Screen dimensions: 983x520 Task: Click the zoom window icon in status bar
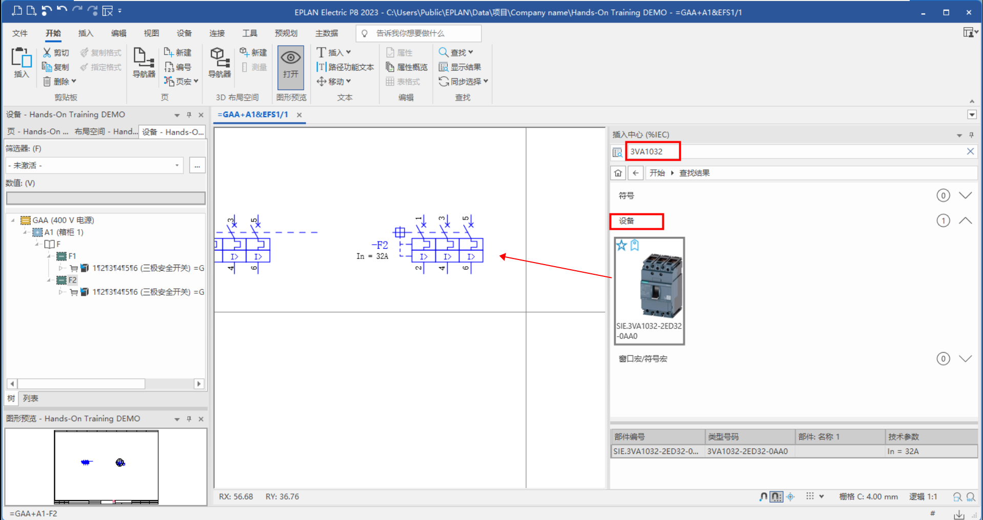[x=957, y=497]
